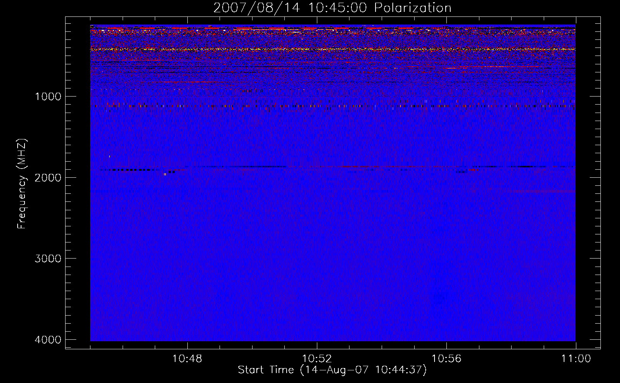620x383 pixels.
Task: Click the 10:56 time tick label
Action: coord(446,359)
